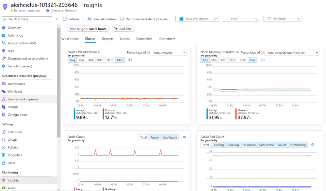
Task: Toggle Failed in Active Pod Count
Action: point(282,145)
